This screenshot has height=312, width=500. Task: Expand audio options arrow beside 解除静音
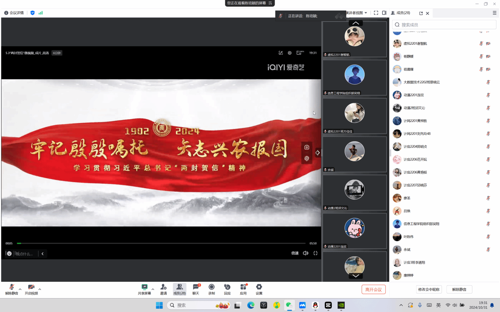[x=20, y=289]
